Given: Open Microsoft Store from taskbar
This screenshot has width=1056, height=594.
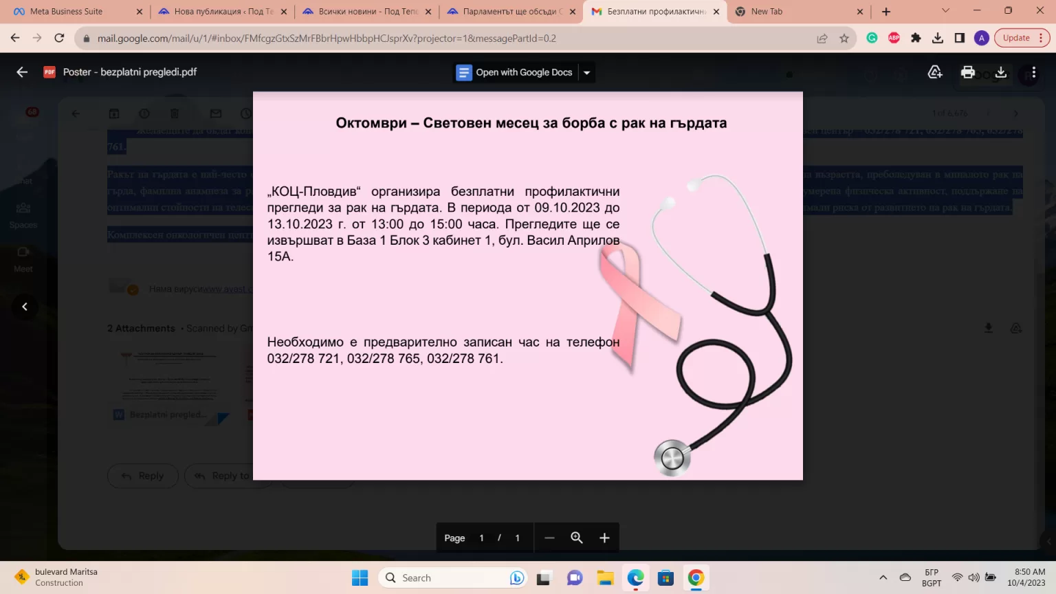Looking at the screenshot, I should (x=665, y=577).
